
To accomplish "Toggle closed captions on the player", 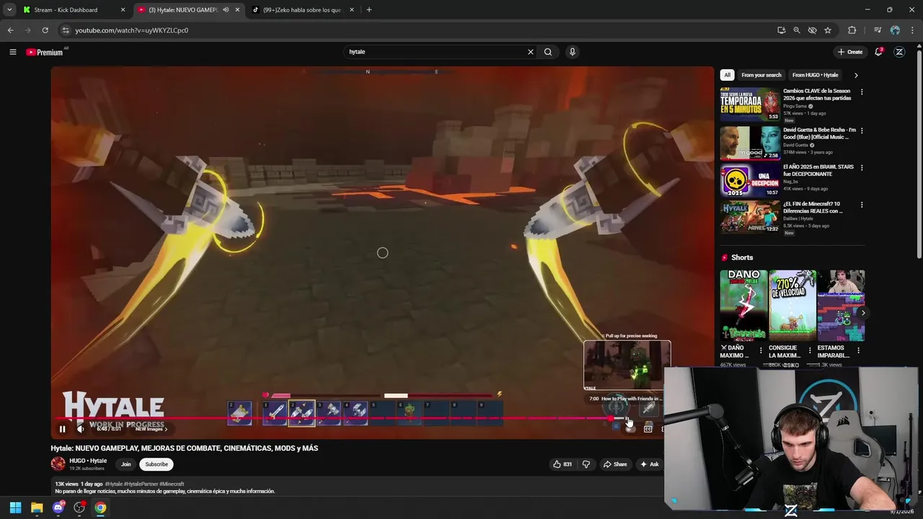I will click(x=648, y=429).
